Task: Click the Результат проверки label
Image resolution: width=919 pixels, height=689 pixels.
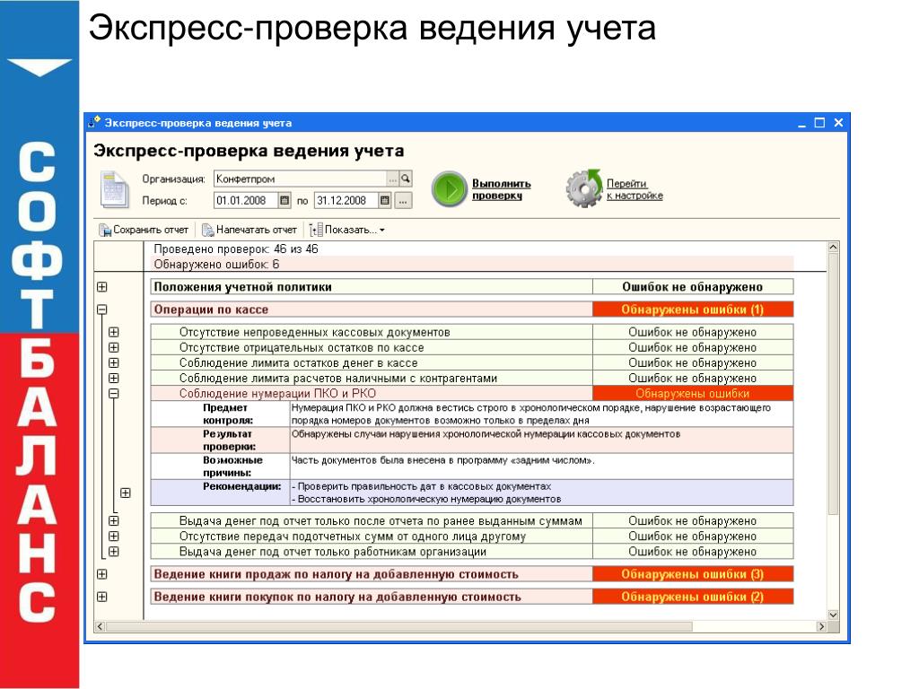Action: point(229,440)
